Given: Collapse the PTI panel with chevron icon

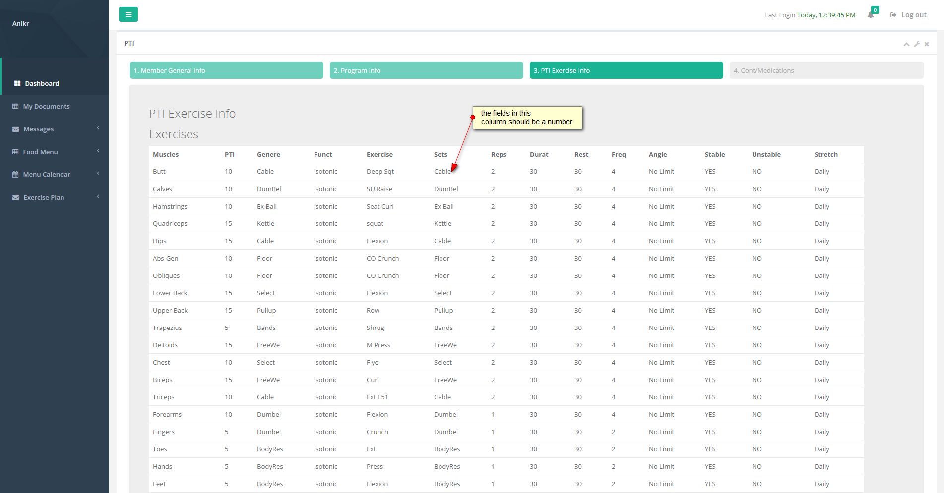Looking at the screenshot, I should click(x=906, y=44).
